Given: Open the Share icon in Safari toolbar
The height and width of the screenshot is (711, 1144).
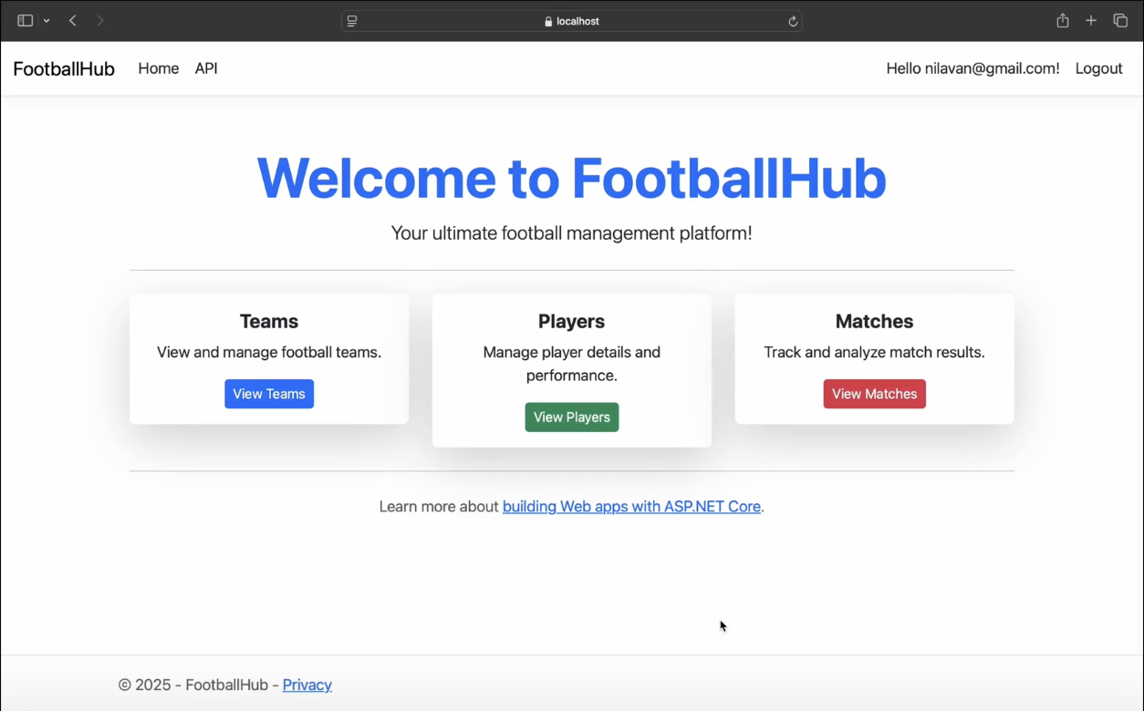Looking at the screenshot, I should pyautogui.click(x=1063, y=21).
